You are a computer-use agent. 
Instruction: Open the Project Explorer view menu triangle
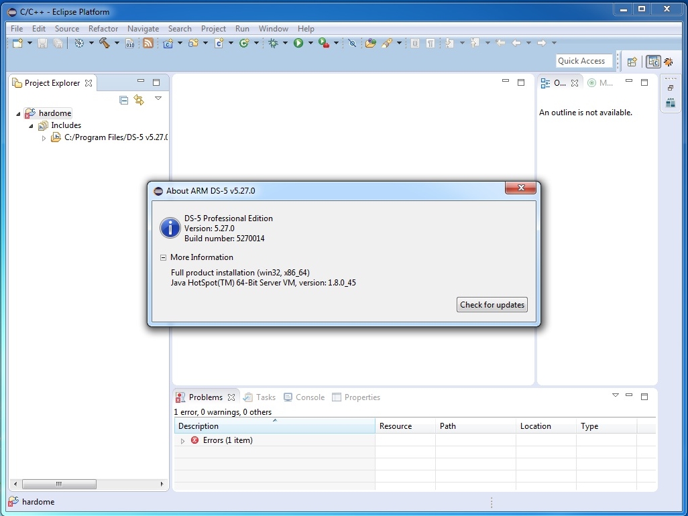pos(158,99)
